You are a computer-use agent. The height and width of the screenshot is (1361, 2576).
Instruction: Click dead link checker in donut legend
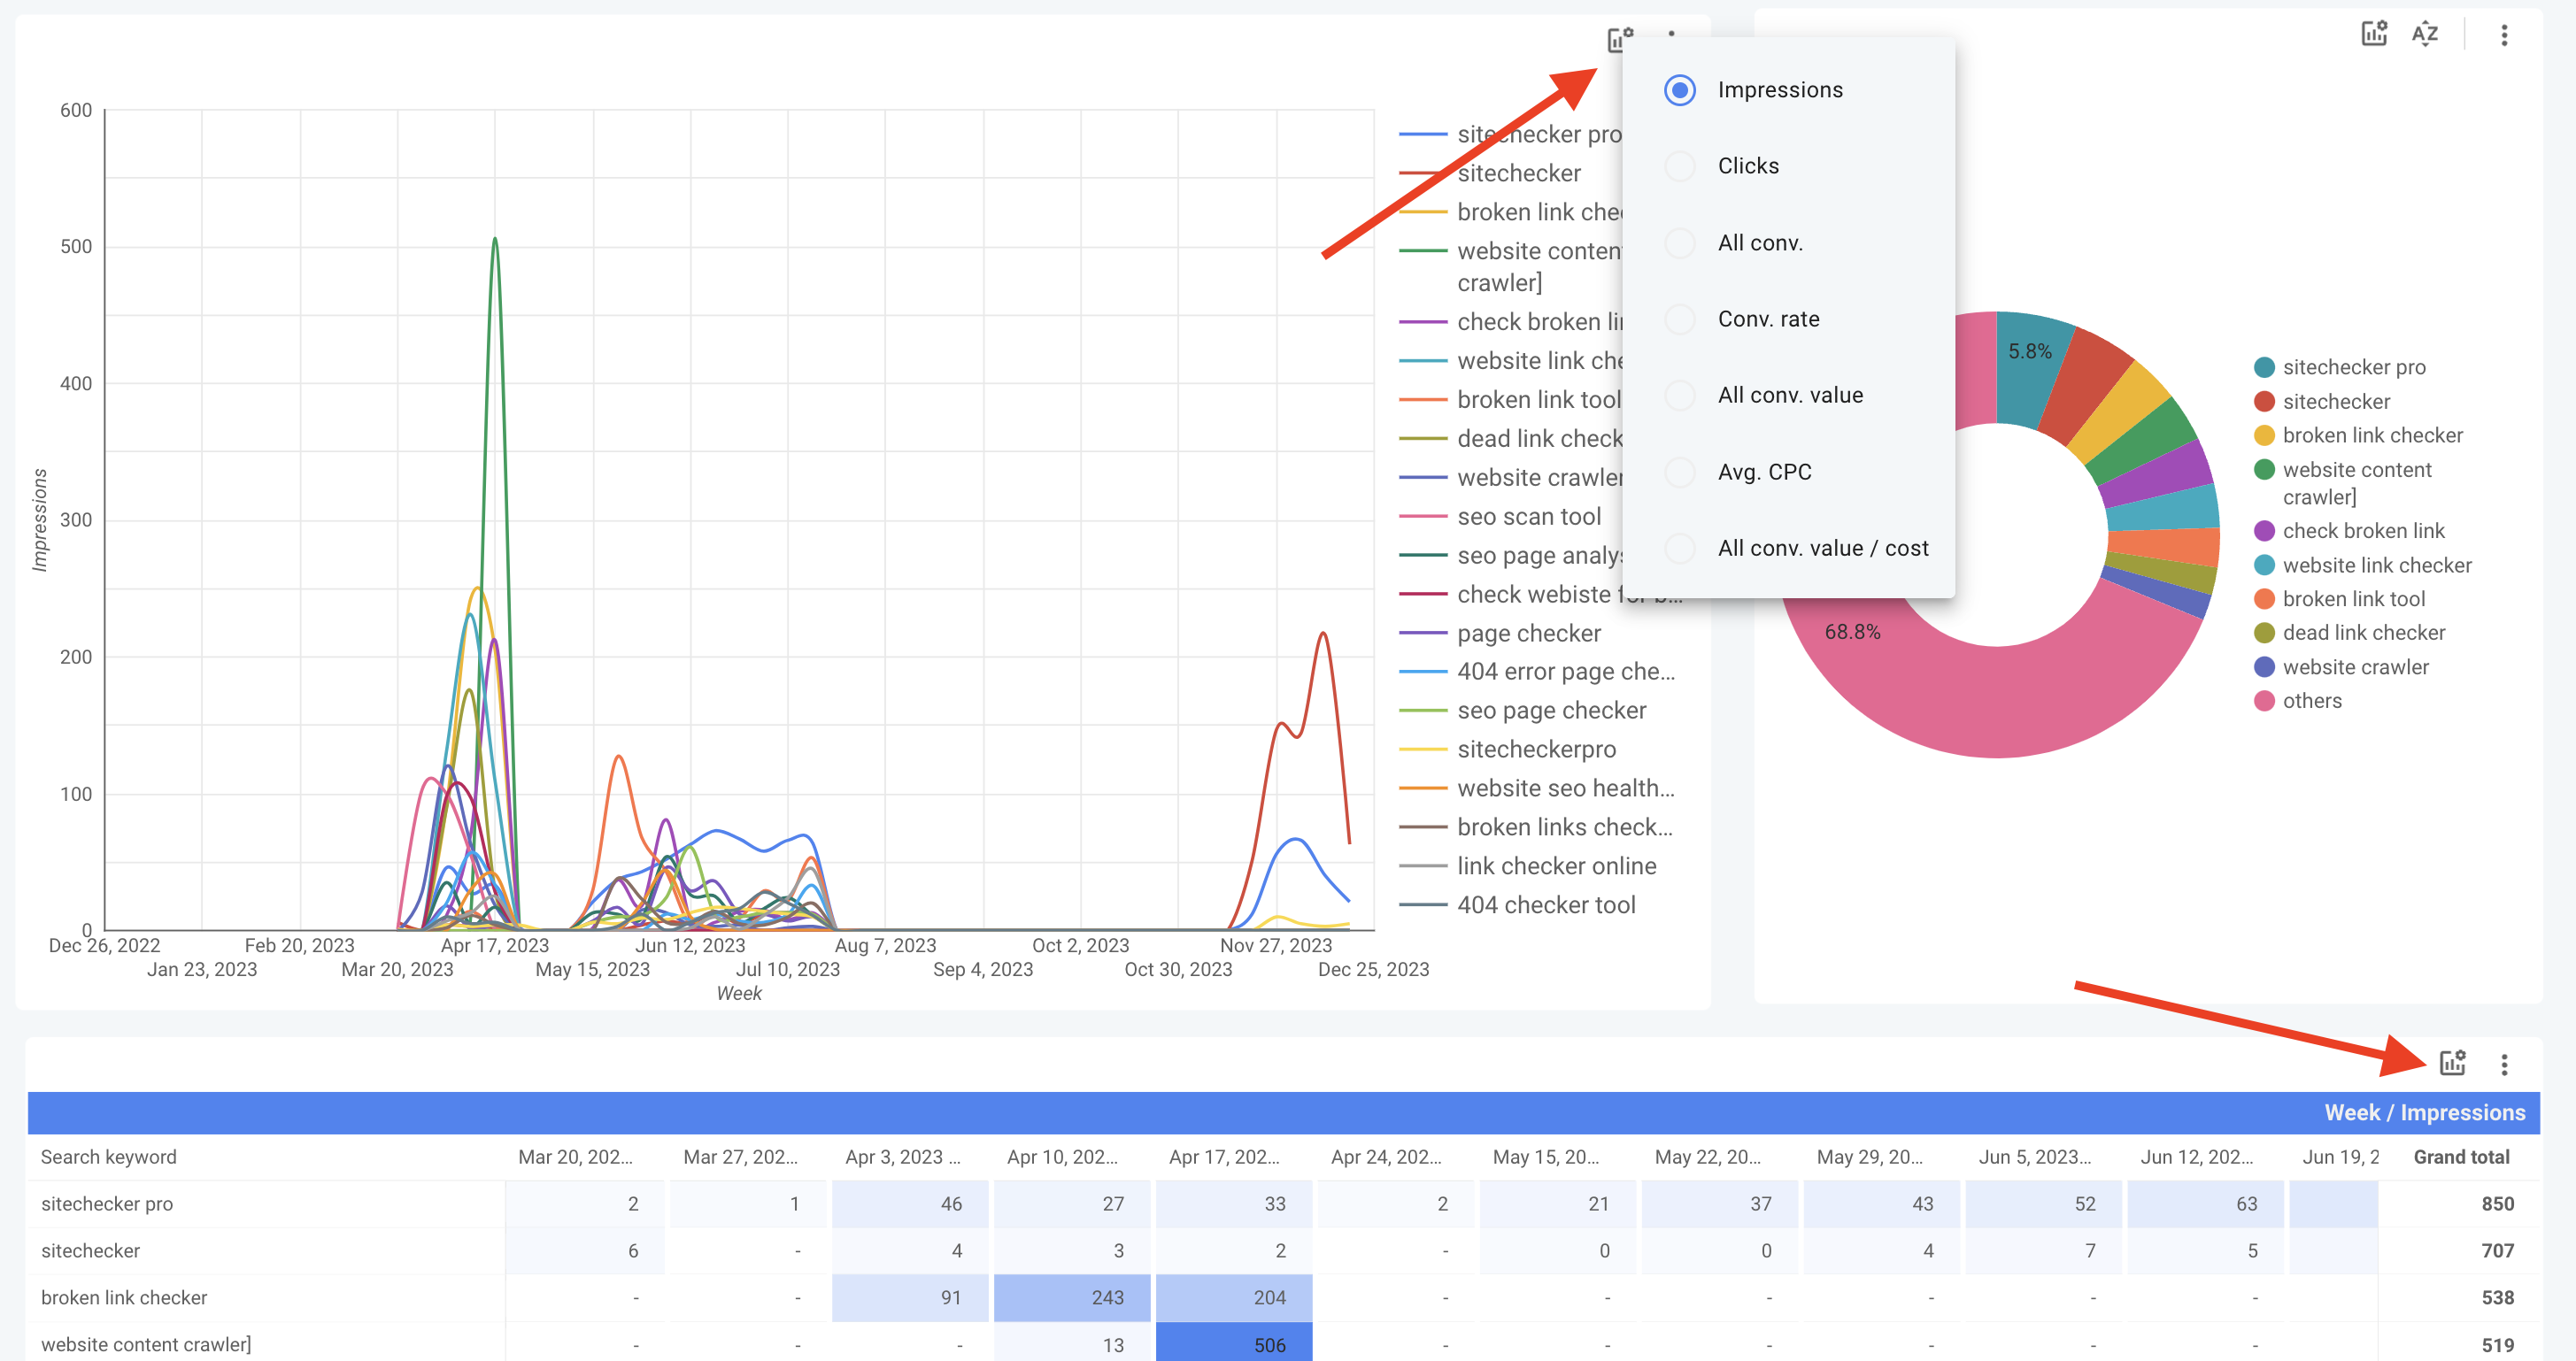point(2364,633)
